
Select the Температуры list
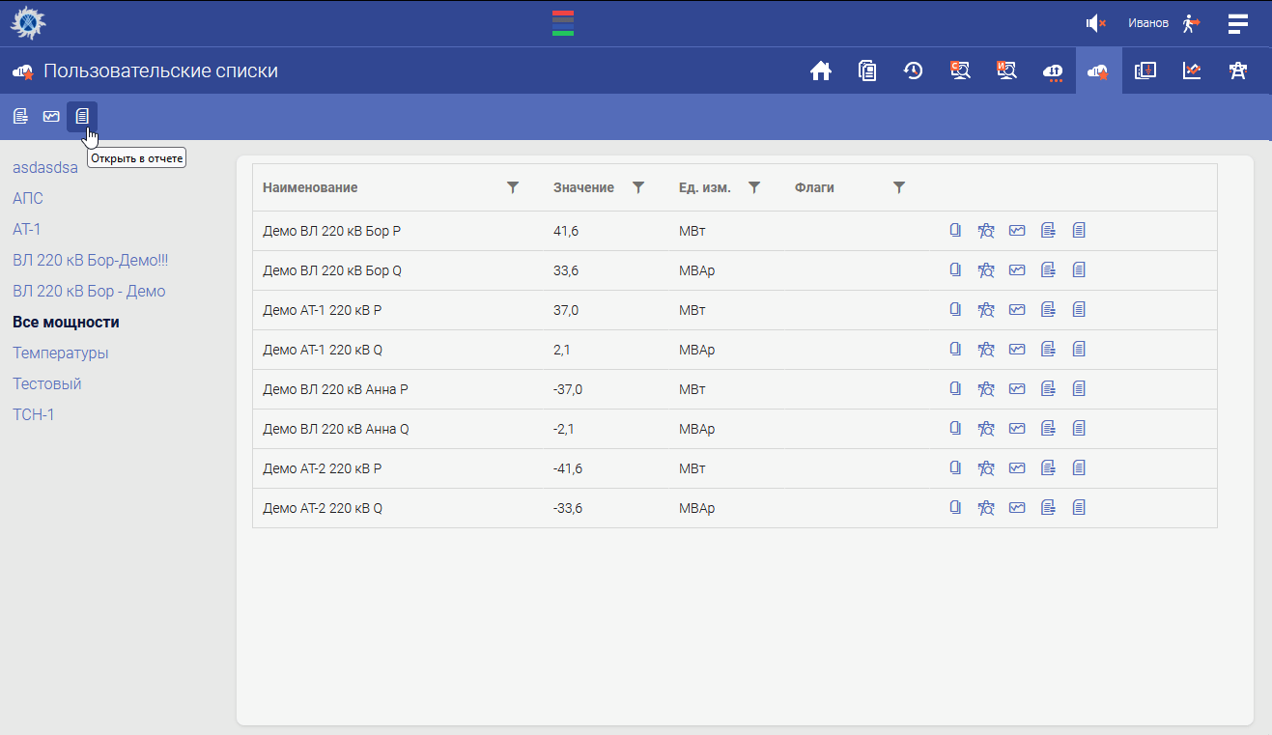coord(60,353)
